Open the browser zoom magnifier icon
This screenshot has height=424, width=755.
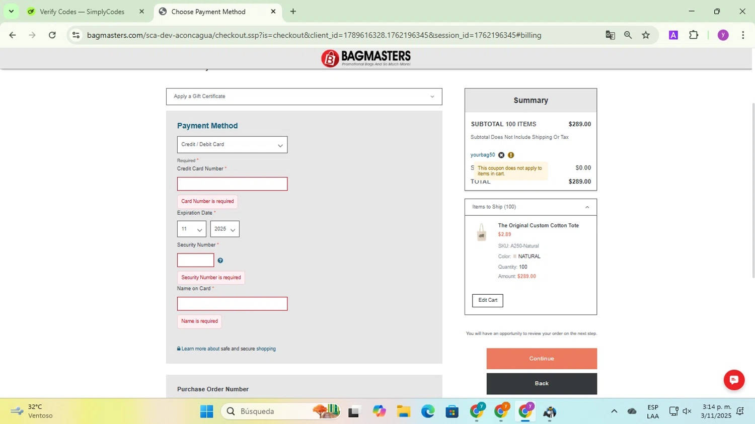click(x=628, y=35)
